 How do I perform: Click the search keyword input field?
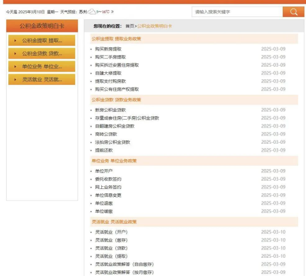pos(237,12)
